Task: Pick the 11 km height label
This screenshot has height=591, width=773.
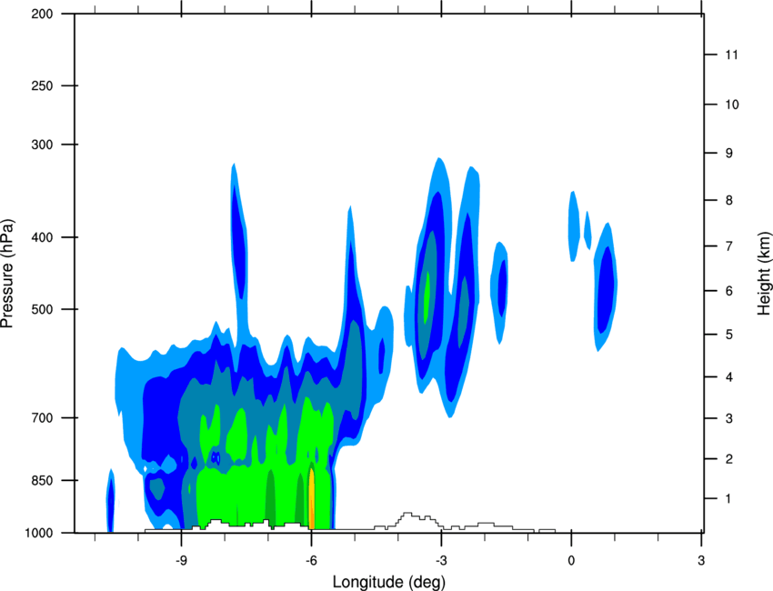Action: tap(731, 55)
